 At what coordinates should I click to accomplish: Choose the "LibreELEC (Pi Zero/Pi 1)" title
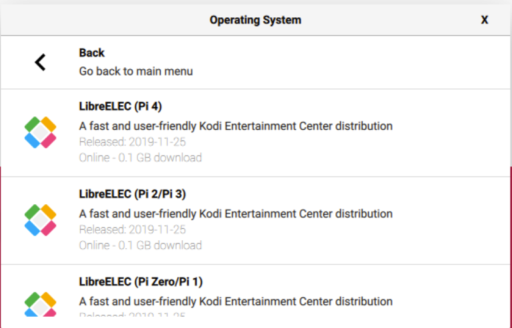(x=141, y=282)
